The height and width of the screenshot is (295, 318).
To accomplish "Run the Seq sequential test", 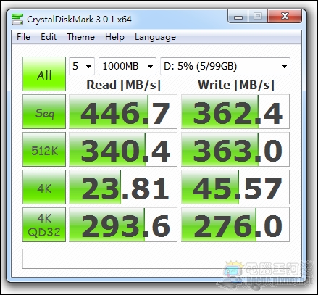I will (44, 112).
